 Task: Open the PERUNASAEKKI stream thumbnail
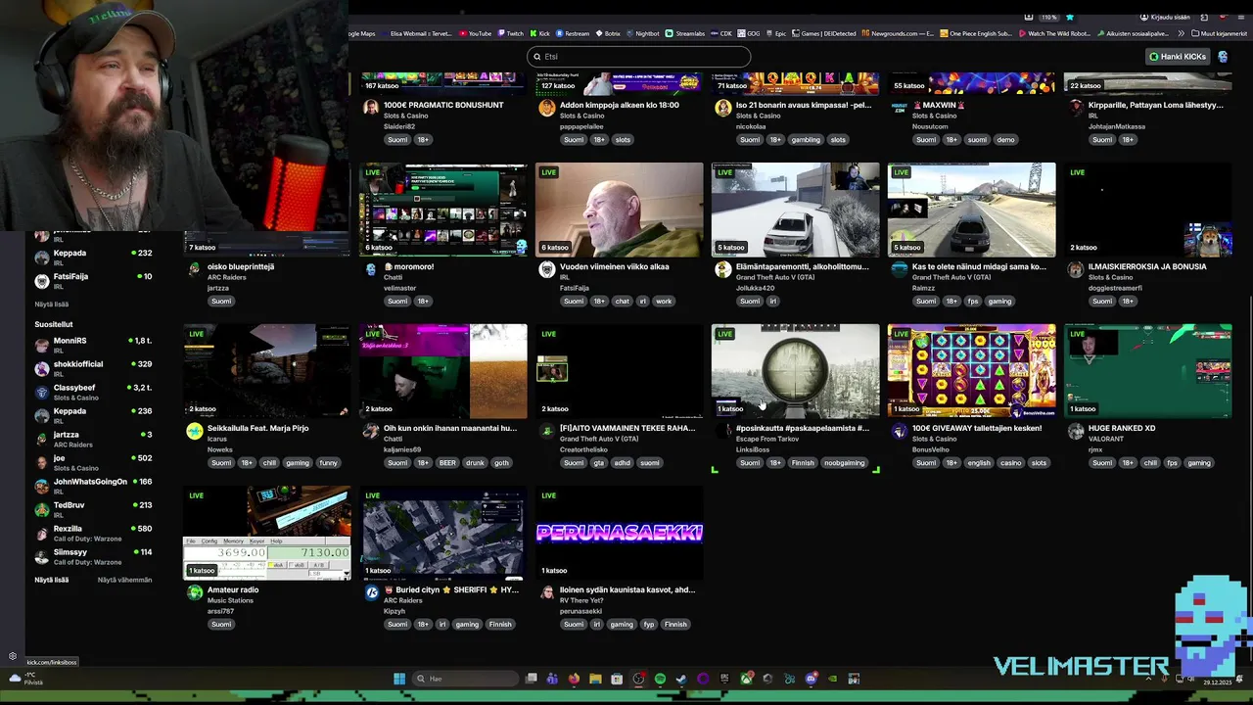[x=620, y=533]
